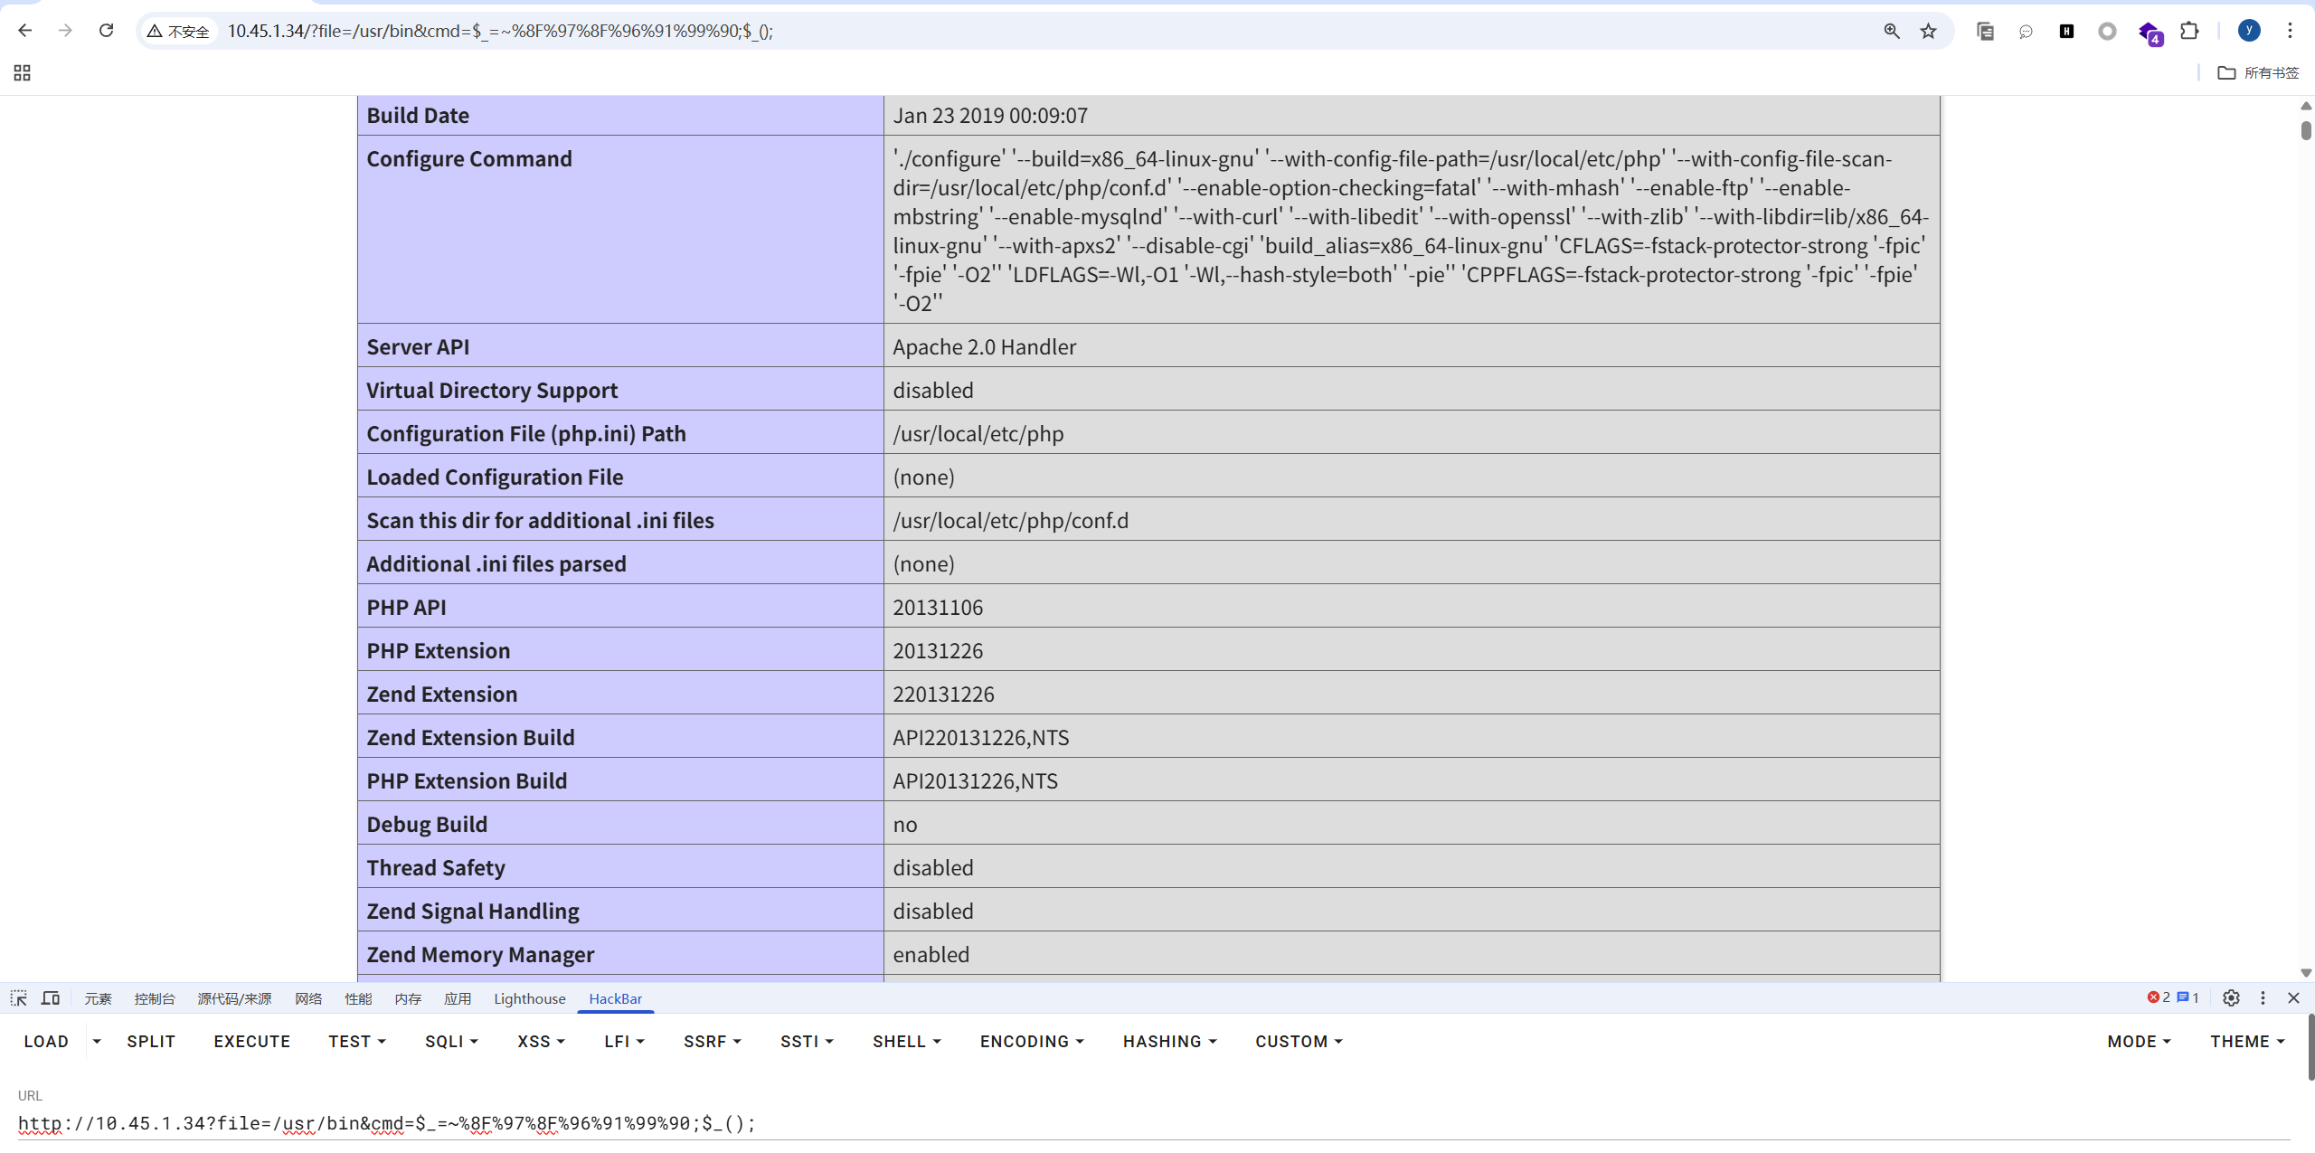
Task: Click the red error count indicator
Action: click(2159, 997)
